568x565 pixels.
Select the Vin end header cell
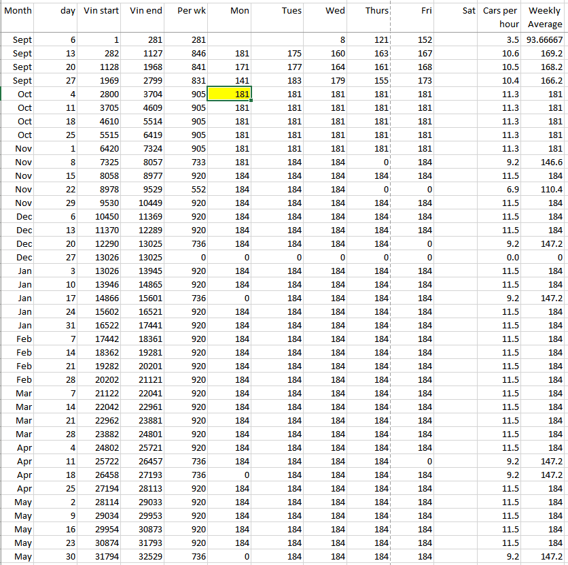click(x=145, y=11)
